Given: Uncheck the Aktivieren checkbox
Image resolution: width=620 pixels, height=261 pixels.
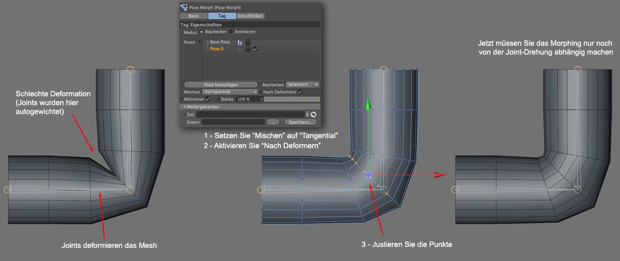Looking at the screenshot, I should pos(208,100).
